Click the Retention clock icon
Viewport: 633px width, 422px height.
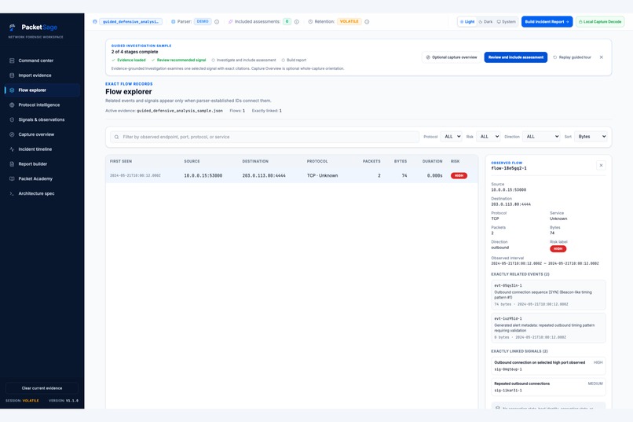click(310, 22)
